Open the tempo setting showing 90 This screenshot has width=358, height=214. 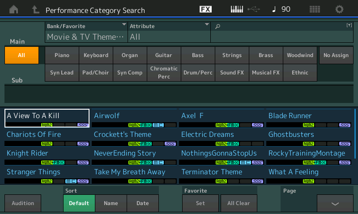coord(281,9)
